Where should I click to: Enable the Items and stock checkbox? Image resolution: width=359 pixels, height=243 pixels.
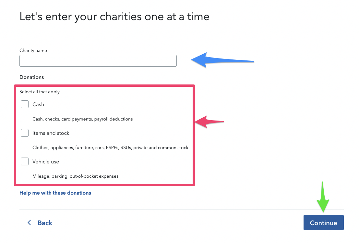[x=25, y=133]
